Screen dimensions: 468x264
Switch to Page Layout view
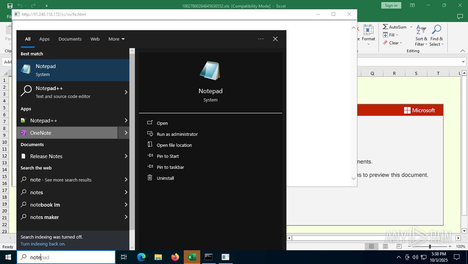coord(385,246)
